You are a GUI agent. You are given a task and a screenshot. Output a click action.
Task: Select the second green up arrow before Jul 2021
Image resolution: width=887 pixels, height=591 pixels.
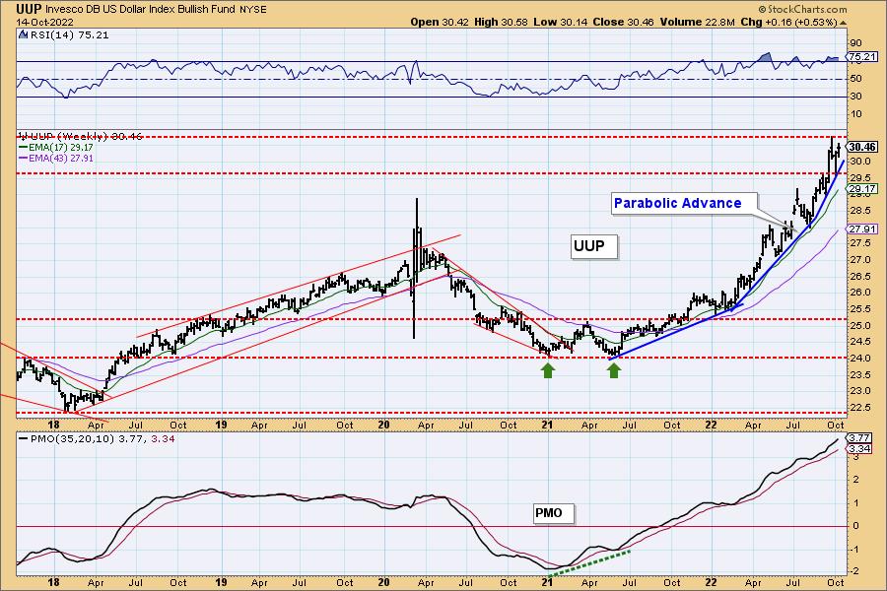pyautogui.click(x=614, y=370)
